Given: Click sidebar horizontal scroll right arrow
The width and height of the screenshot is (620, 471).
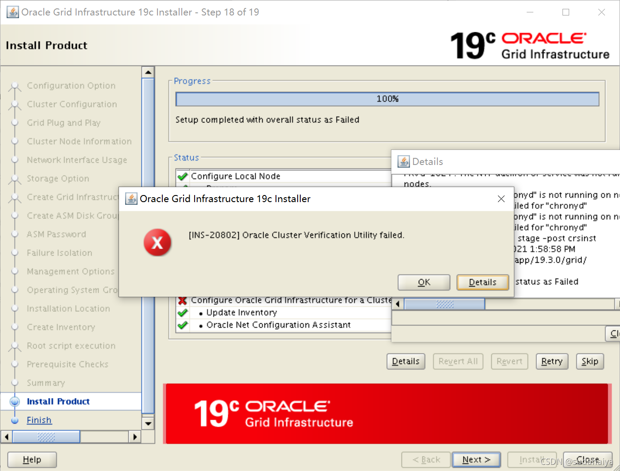Looking at the screenshot, I should tap(135, 437).
